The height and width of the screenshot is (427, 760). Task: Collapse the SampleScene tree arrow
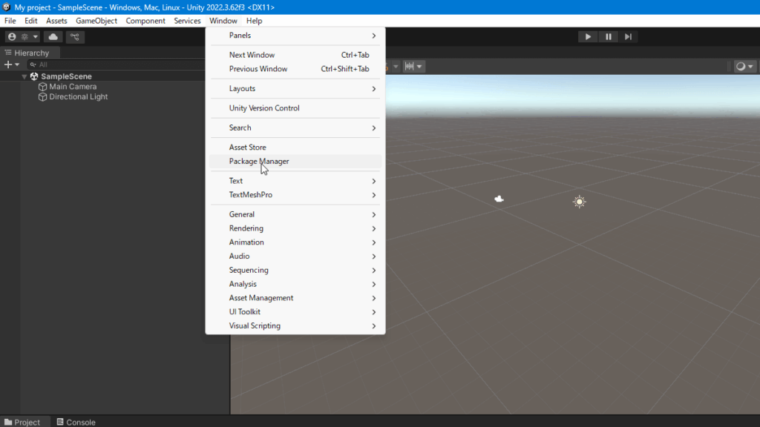click(x=24, y=76)
